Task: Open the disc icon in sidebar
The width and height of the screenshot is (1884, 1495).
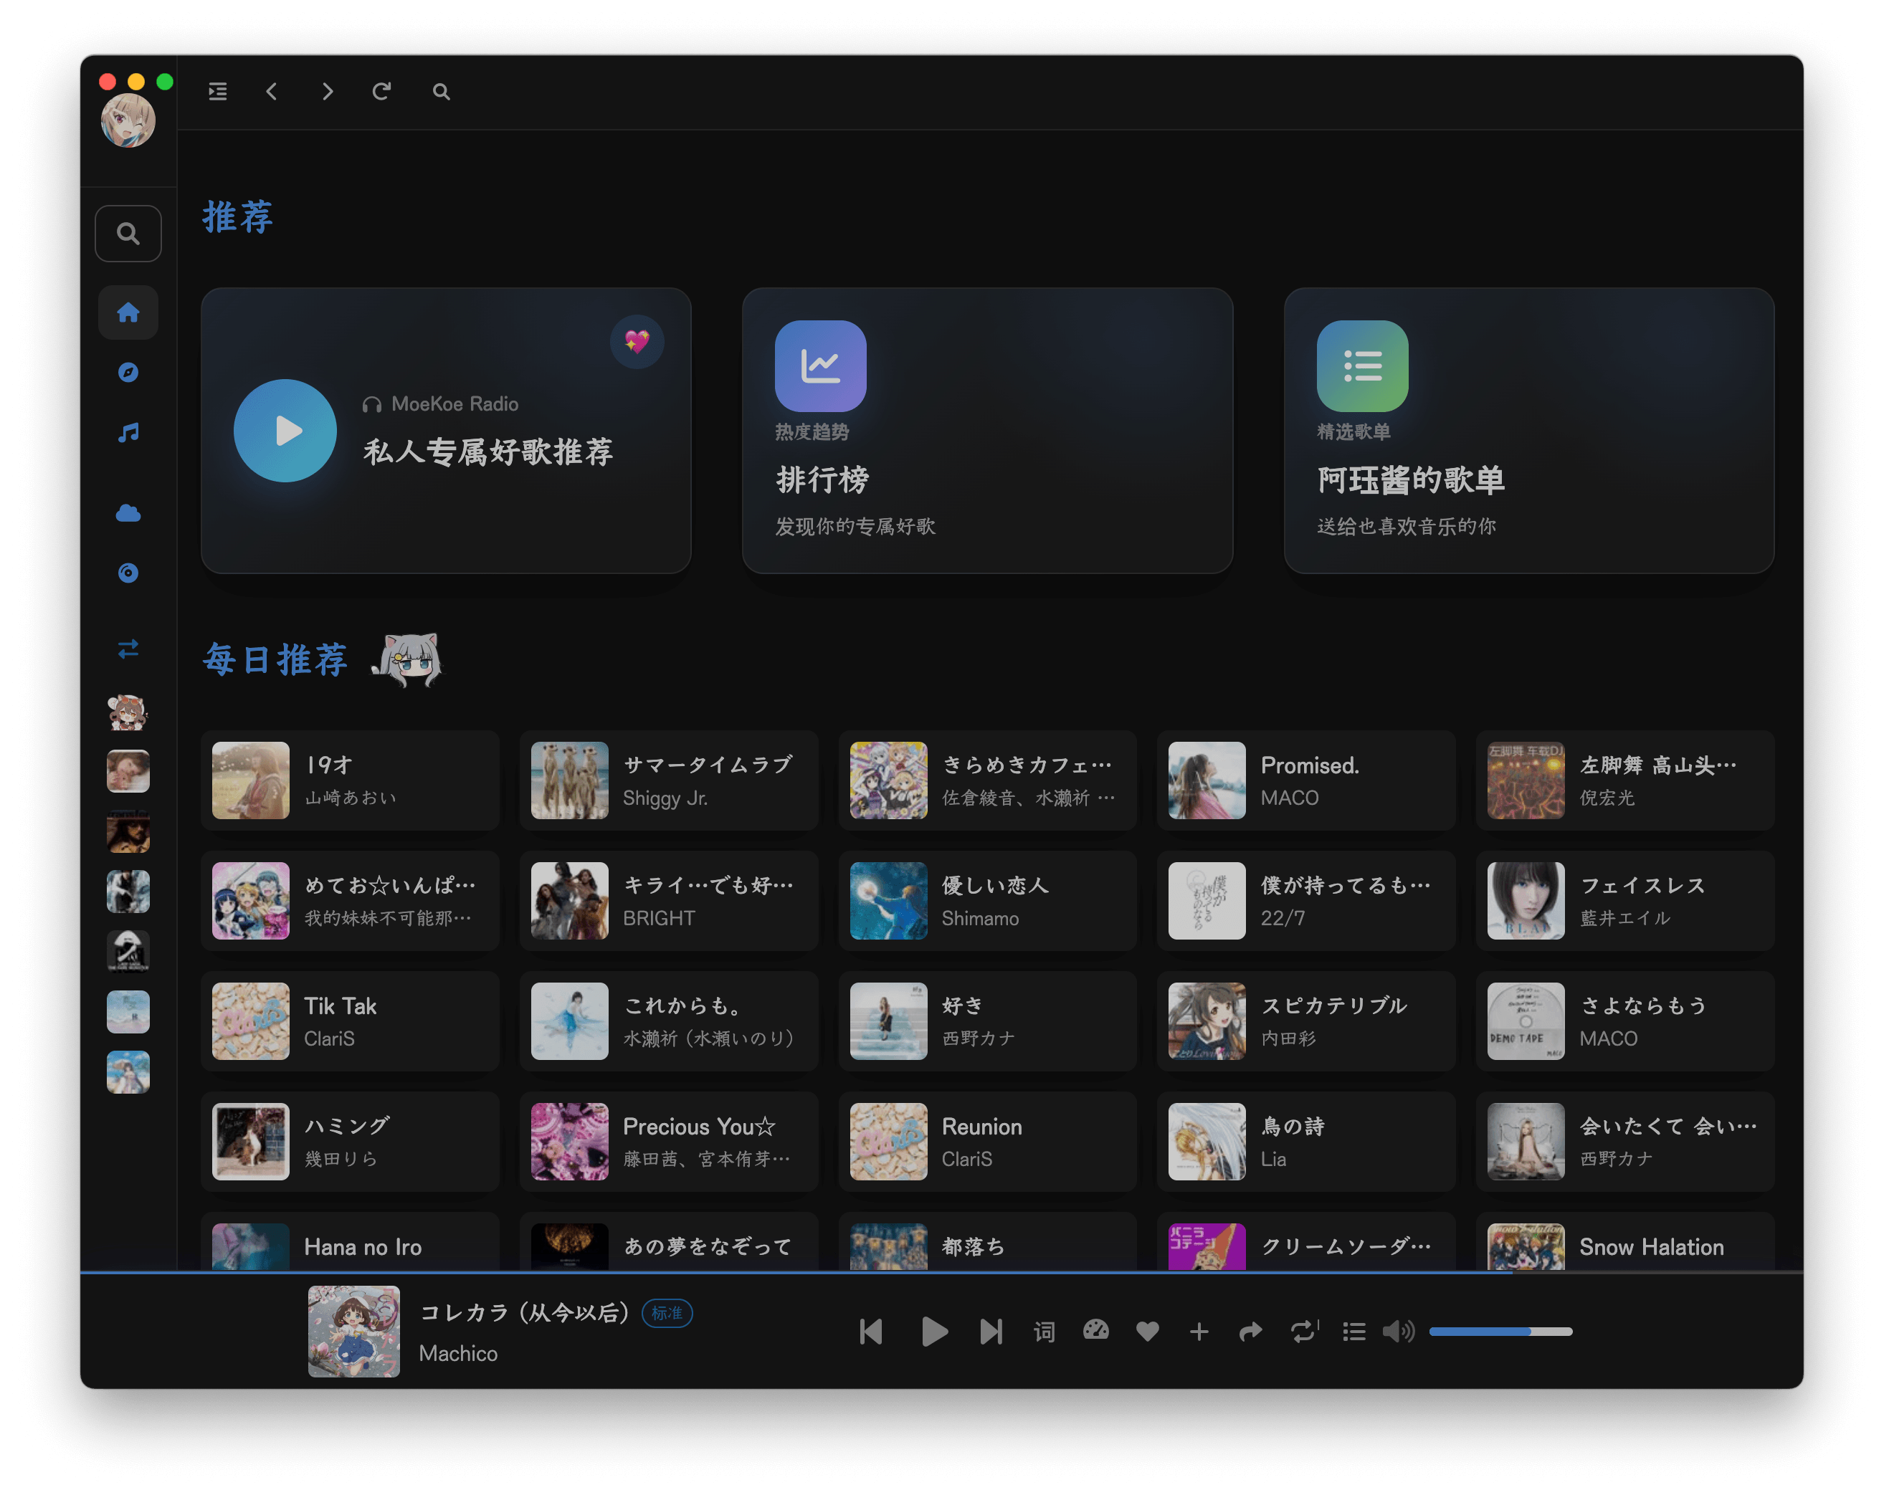Action: pos(128,573)
